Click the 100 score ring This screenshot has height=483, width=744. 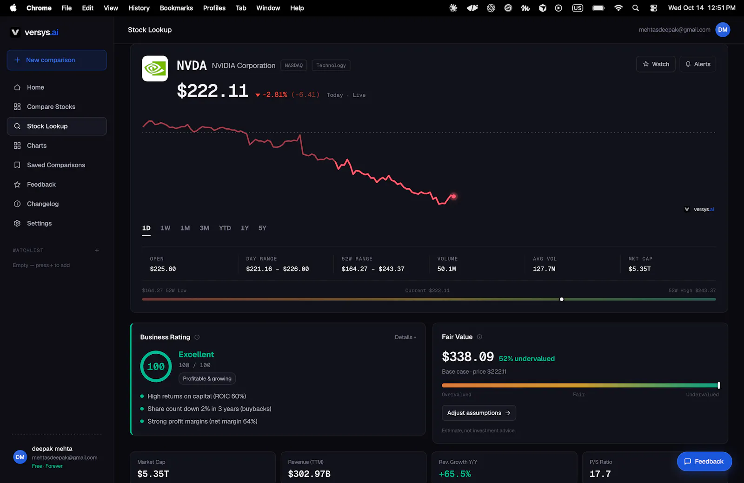tap(156, 367)
